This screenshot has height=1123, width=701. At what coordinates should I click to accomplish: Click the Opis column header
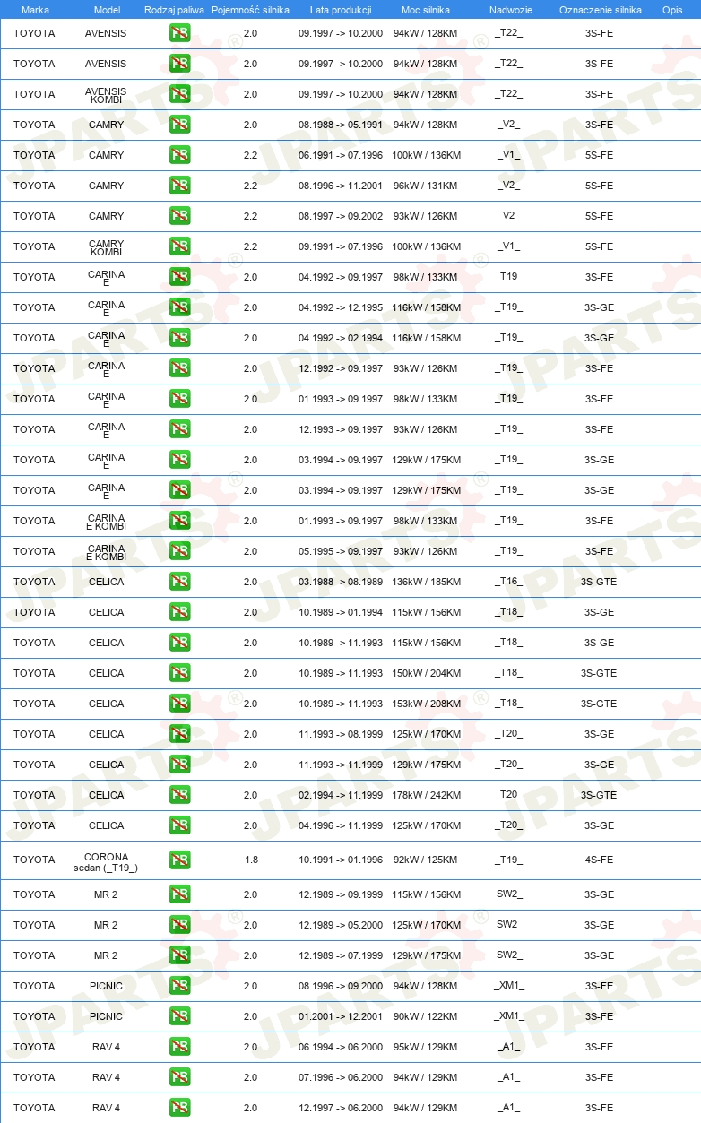pos(671,10)
